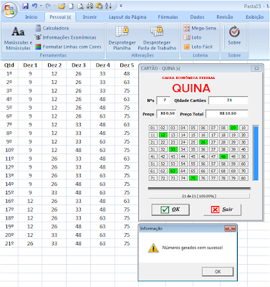Open the Inserir ribbon tab
Viewport: 270px width, 287px height.
(x=90, y=17)
